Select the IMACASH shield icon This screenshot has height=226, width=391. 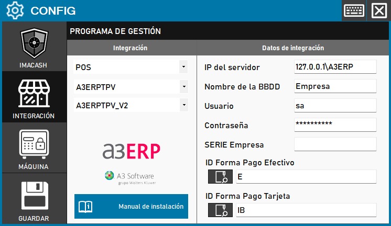click(x=34, y=44)
